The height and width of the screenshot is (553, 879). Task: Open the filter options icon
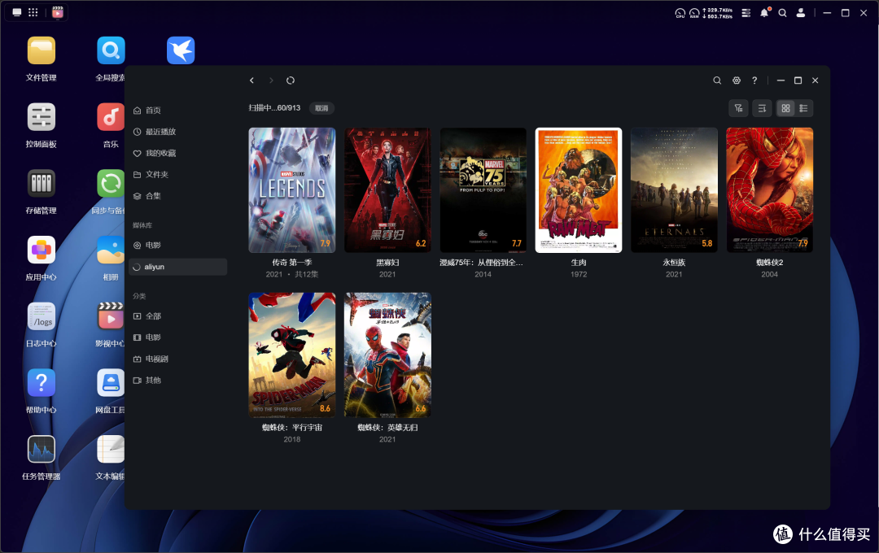[x=738, y=108]
